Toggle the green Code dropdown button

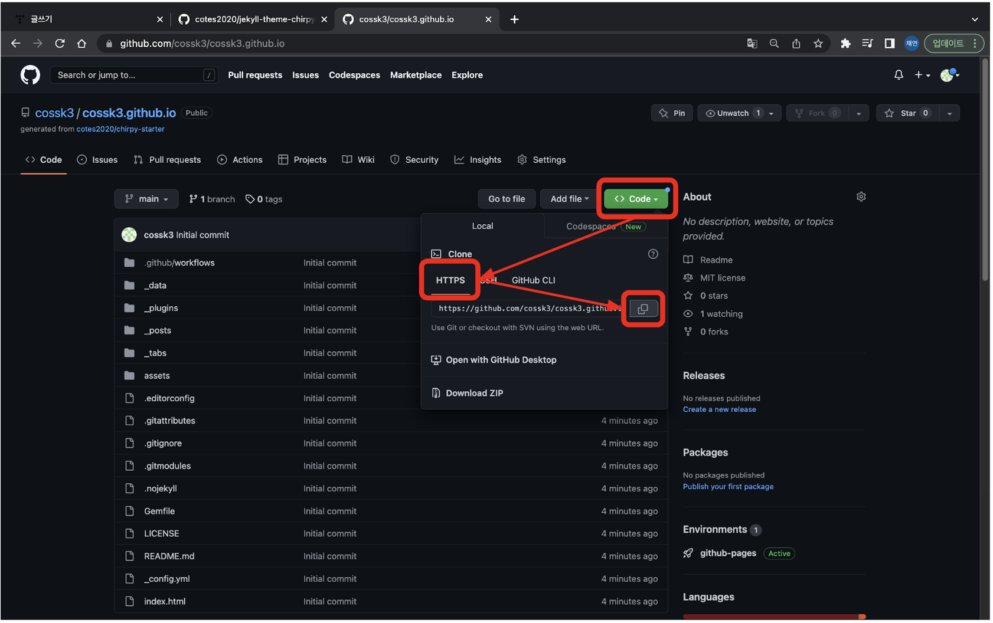click(636, 199)
